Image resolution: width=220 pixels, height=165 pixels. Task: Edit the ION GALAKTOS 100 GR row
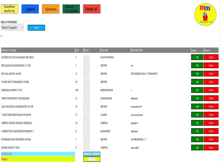(x=197, y=74)
